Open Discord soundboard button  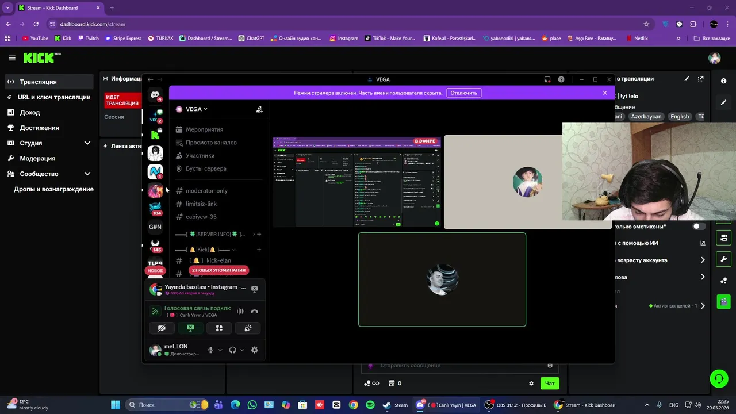(x=248, y=328)
